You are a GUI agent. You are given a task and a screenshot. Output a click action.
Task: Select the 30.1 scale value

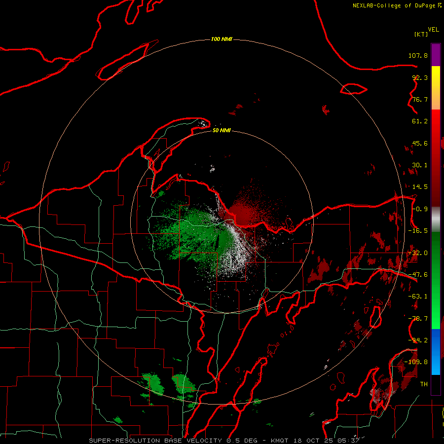[420, 165]
